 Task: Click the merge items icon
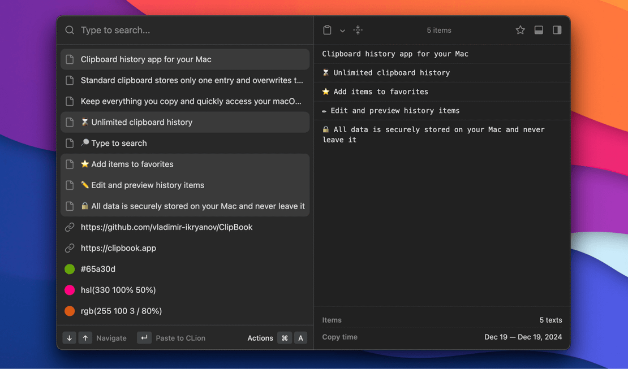(358, 30)
